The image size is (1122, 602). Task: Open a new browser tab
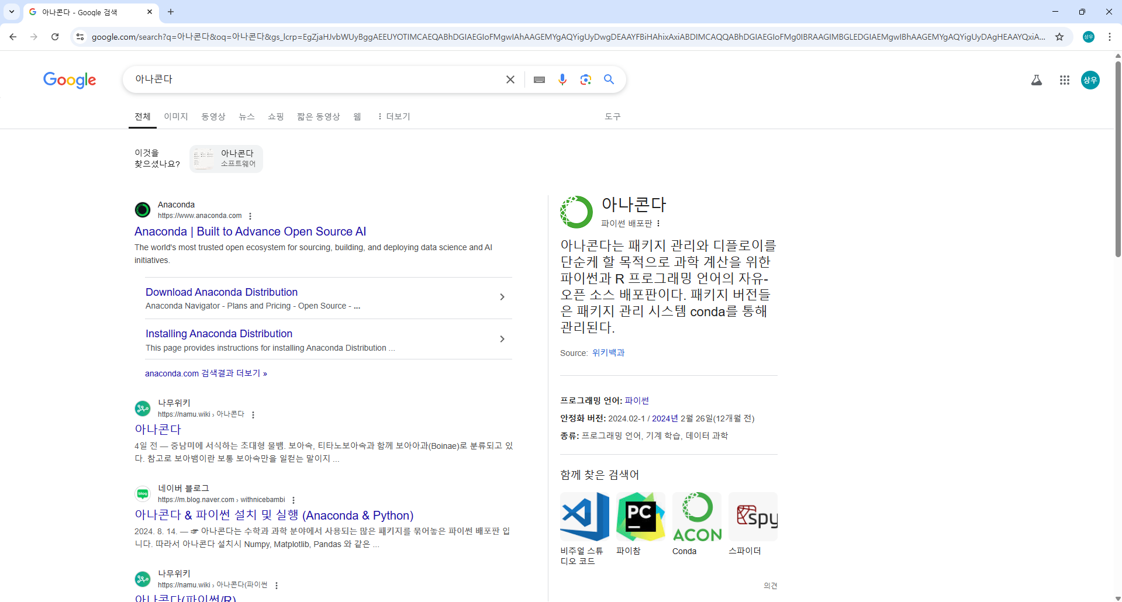point(171,12)
